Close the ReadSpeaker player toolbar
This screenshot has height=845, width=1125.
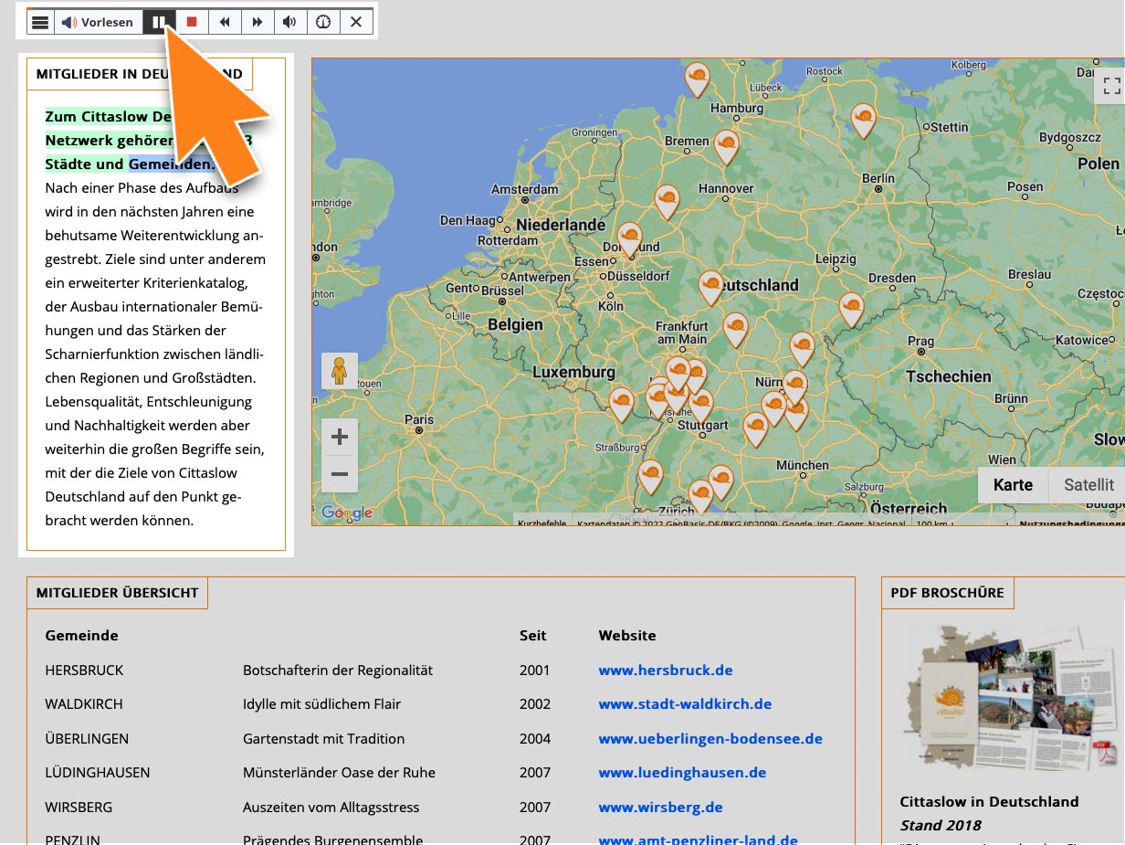[356, 22]
